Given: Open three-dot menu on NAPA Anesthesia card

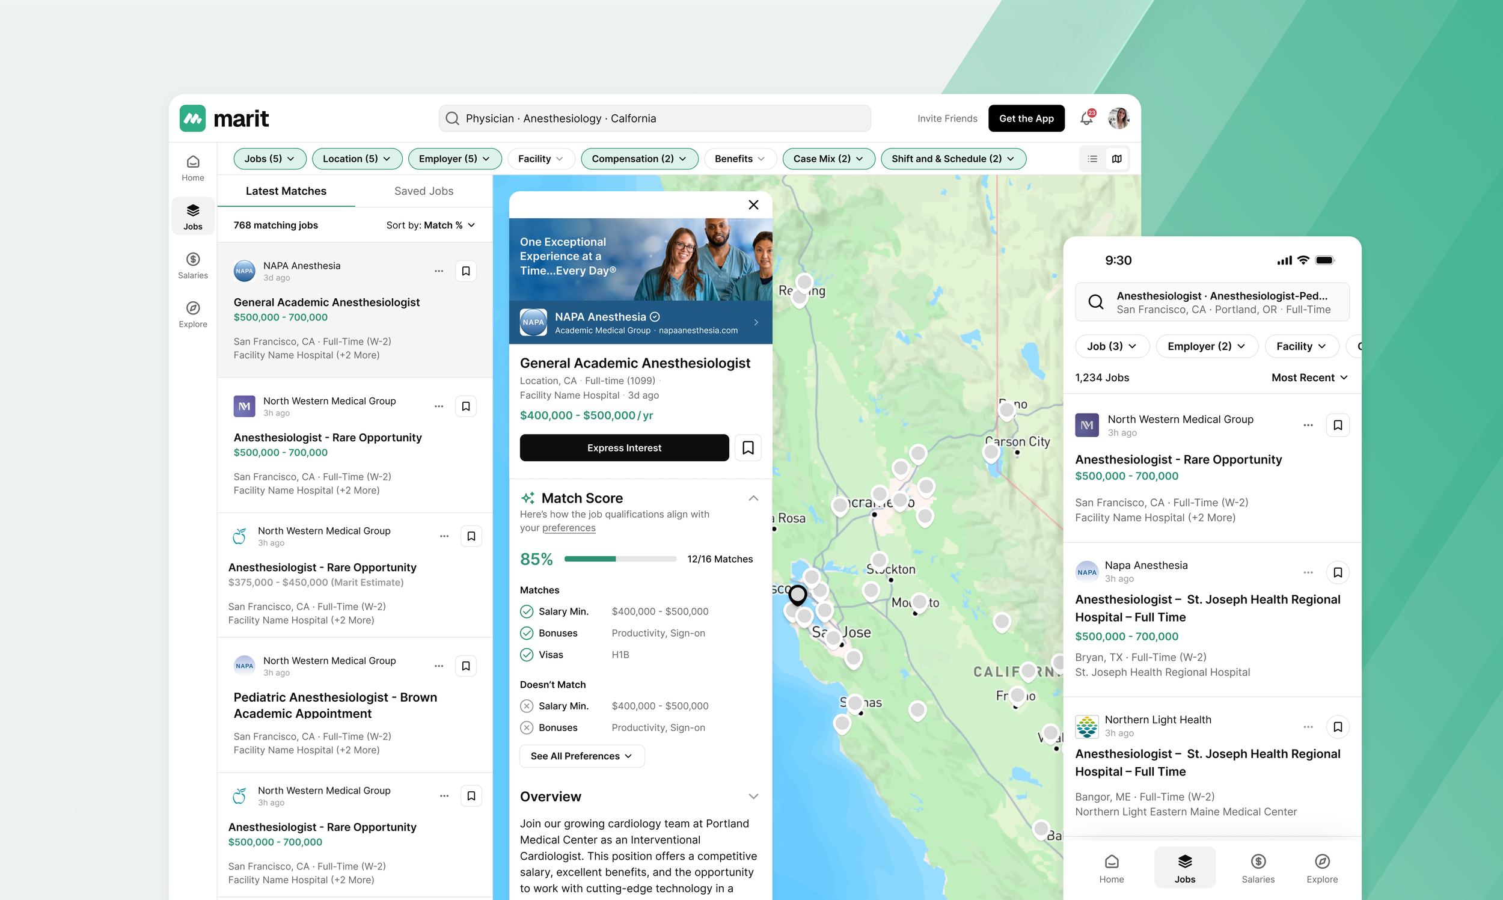Looking at the screenshot, I should click(439, 271).
